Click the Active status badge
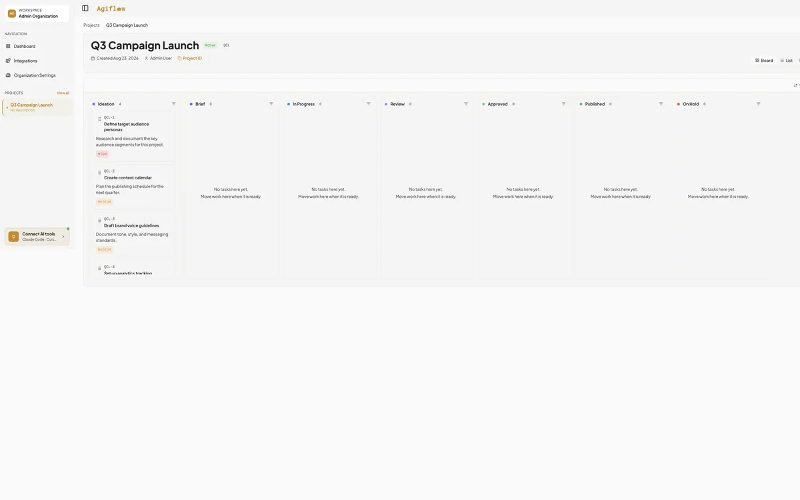This screenshot has height=500, width=800. (x=210, y=45)
